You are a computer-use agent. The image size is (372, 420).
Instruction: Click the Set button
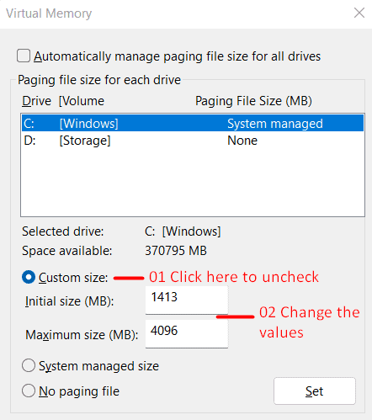315,391
